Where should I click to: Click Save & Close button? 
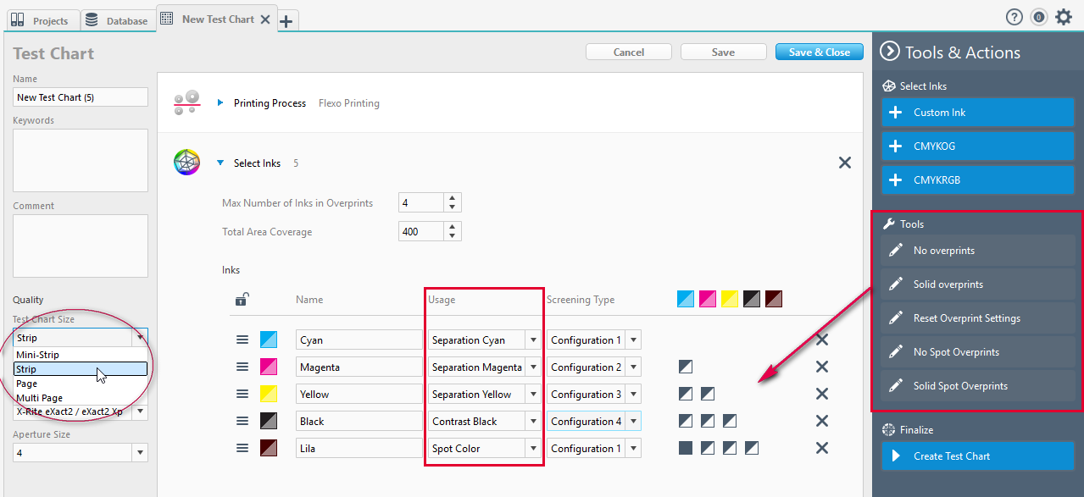pos(820,52)
